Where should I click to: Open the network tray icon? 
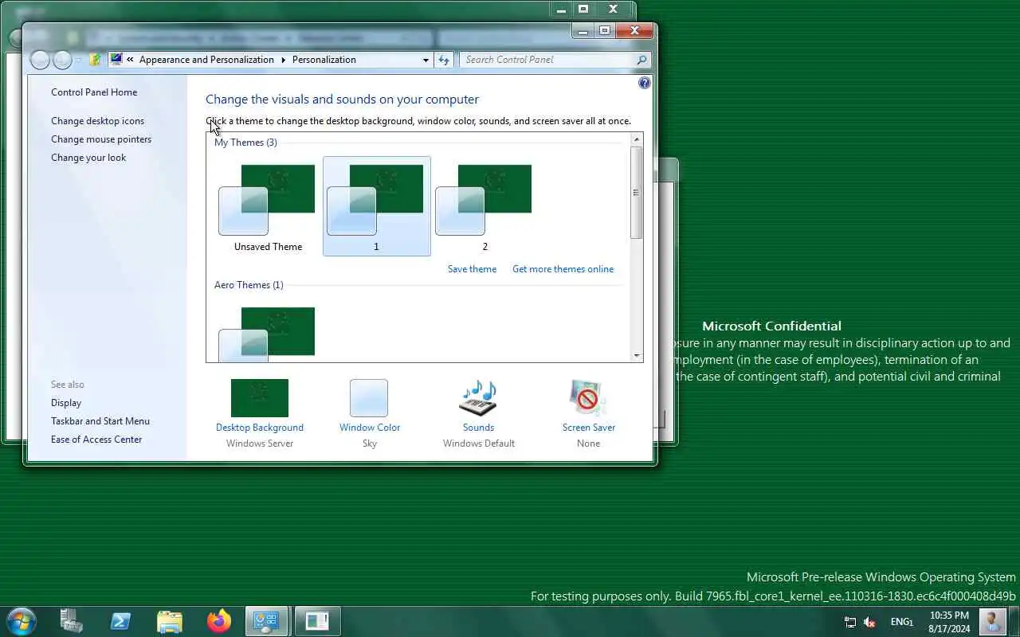click(x=850, y=622)
